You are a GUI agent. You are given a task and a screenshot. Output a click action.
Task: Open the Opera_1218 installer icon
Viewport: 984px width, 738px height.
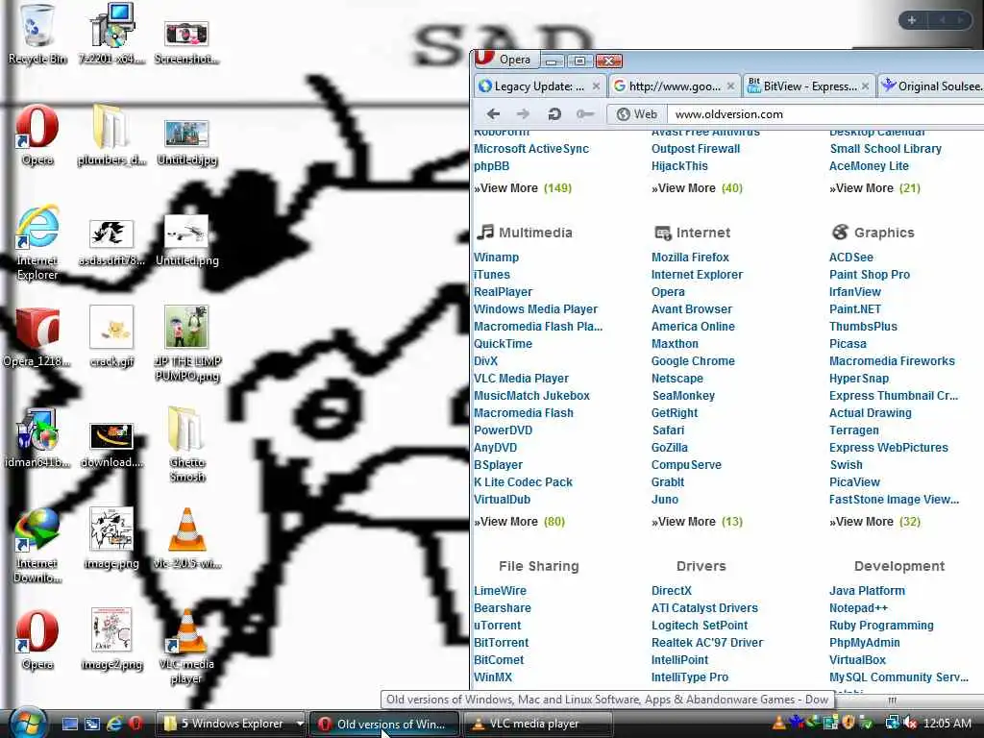[x=37, y=337]
